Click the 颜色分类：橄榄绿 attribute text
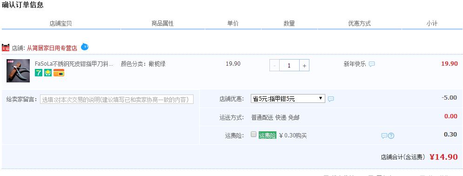 [x=143, y=64]
